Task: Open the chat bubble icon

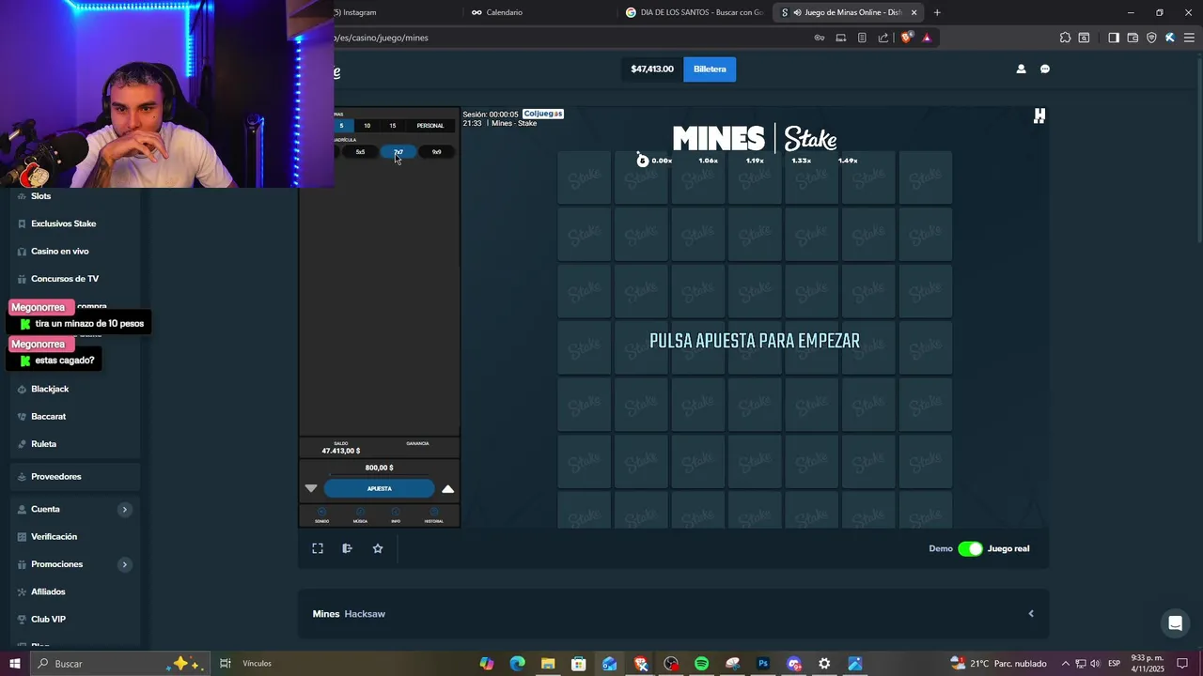Action: point(1045,69)
